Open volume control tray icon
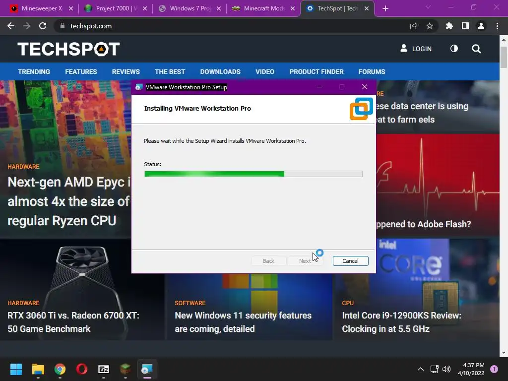Image resolution: width=508 pixels, height=381 pixels. click(446, 369)
